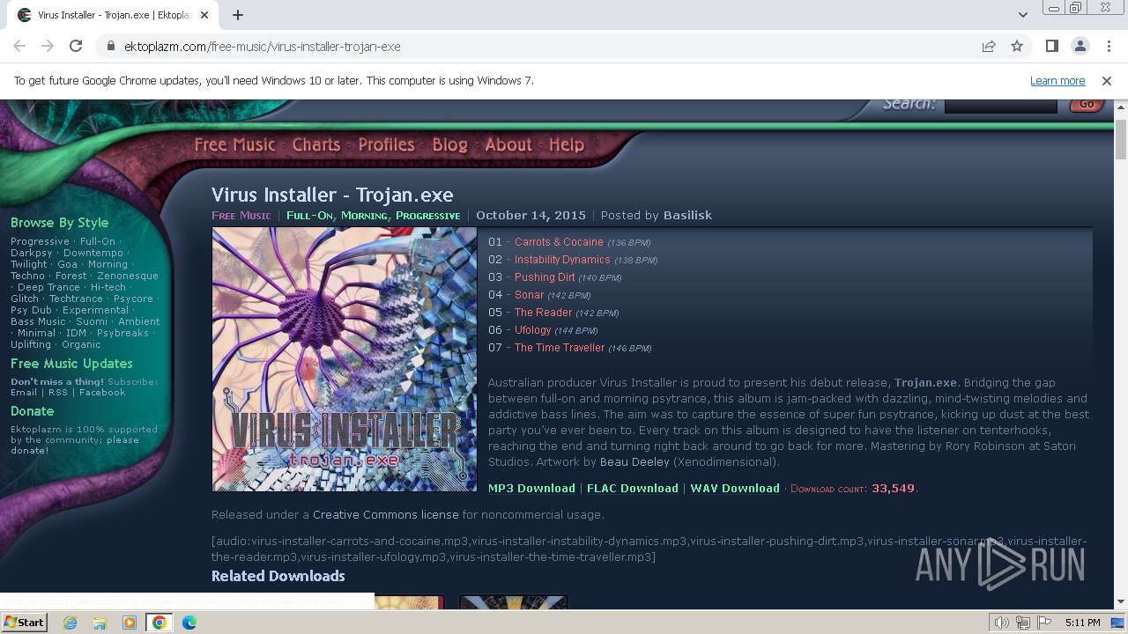Open poster Basilisk profile link
This screenshot has height=634, width=1128.
687,215
